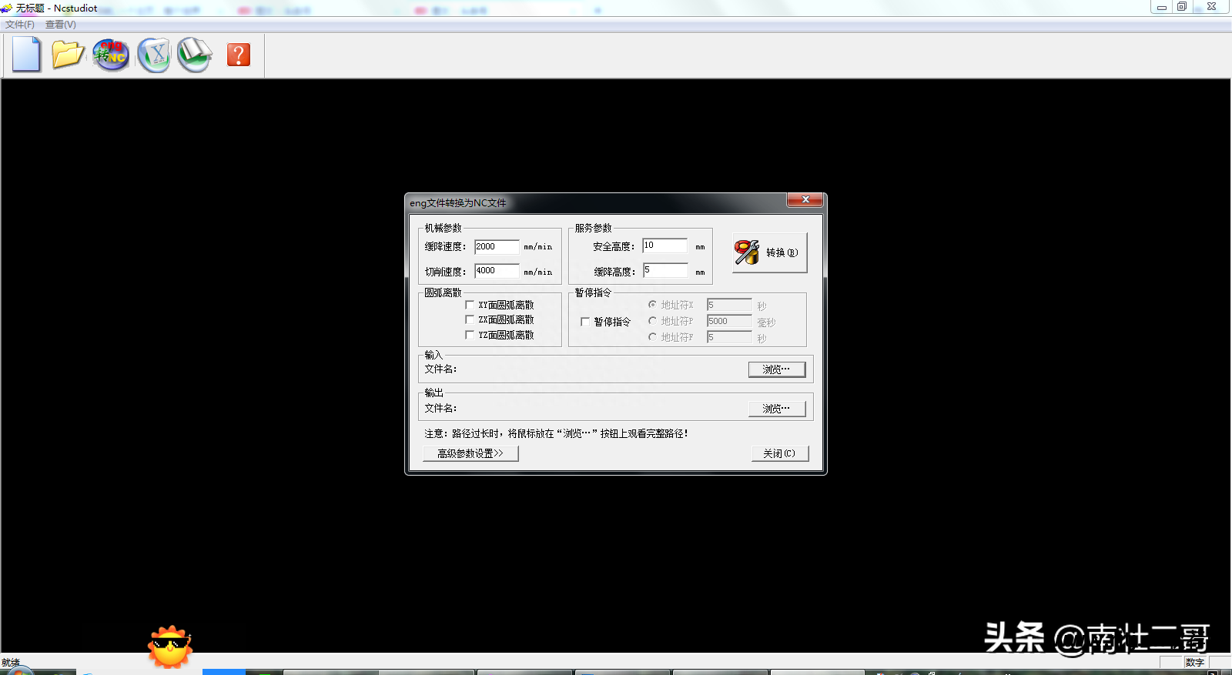1232x675 pixels.
Task: Toggle the 暂停指令 checkbox
Action: pyautogui.click(x=585, y=322)
